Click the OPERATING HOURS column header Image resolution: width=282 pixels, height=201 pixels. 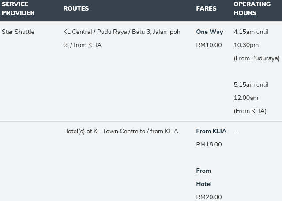[252, 8]
